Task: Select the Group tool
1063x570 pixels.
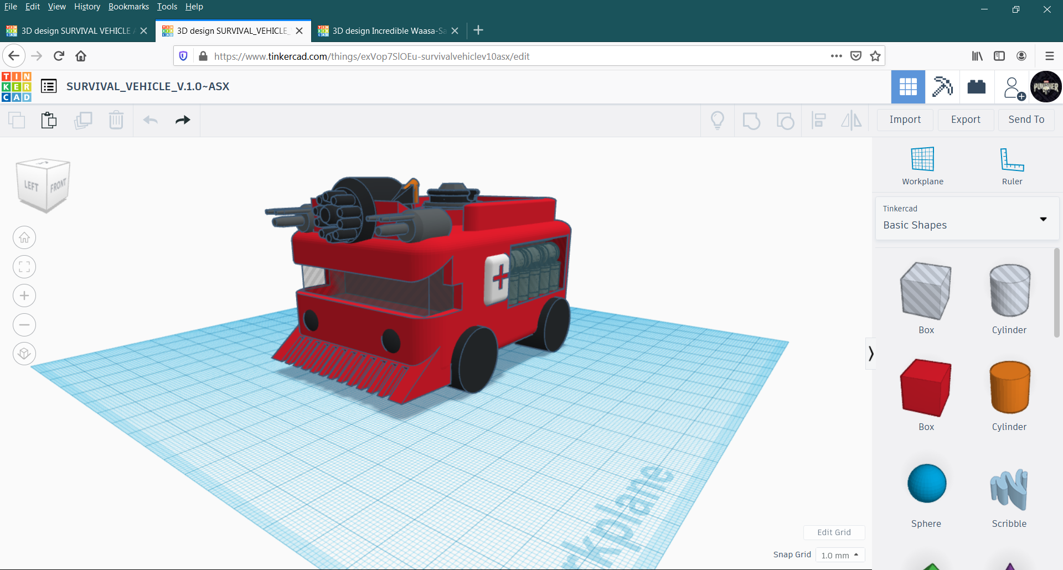Action: (x=751, y=120)
